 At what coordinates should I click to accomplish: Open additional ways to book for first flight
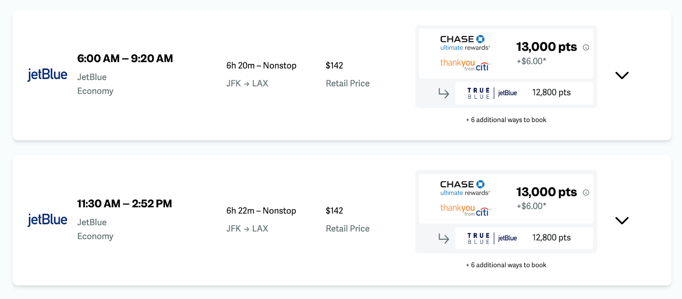(506, 120)
